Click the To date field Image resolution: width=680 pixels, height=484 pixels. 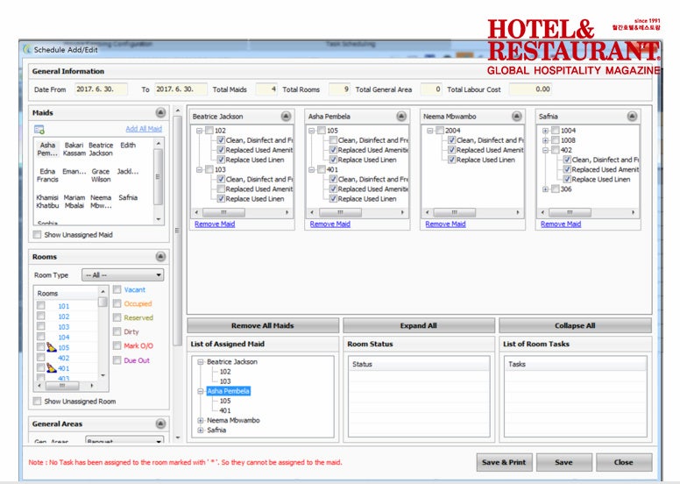point(181,89)
